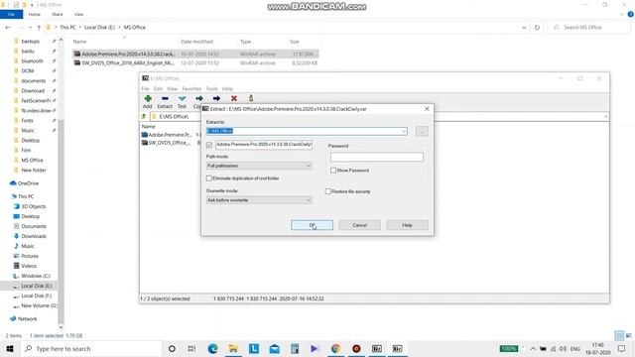Click the taskbar Type here to search box
Screen dimensions: 635x357
coord(91,348)
